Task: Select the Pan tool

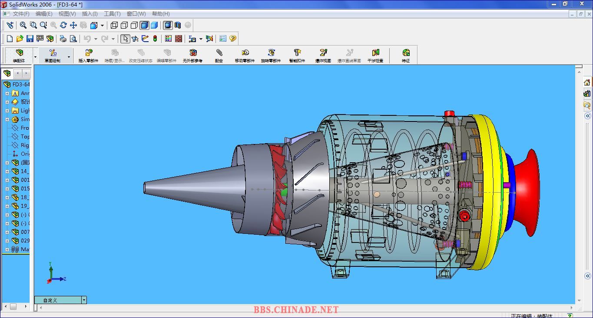Action: coord(73,25)
